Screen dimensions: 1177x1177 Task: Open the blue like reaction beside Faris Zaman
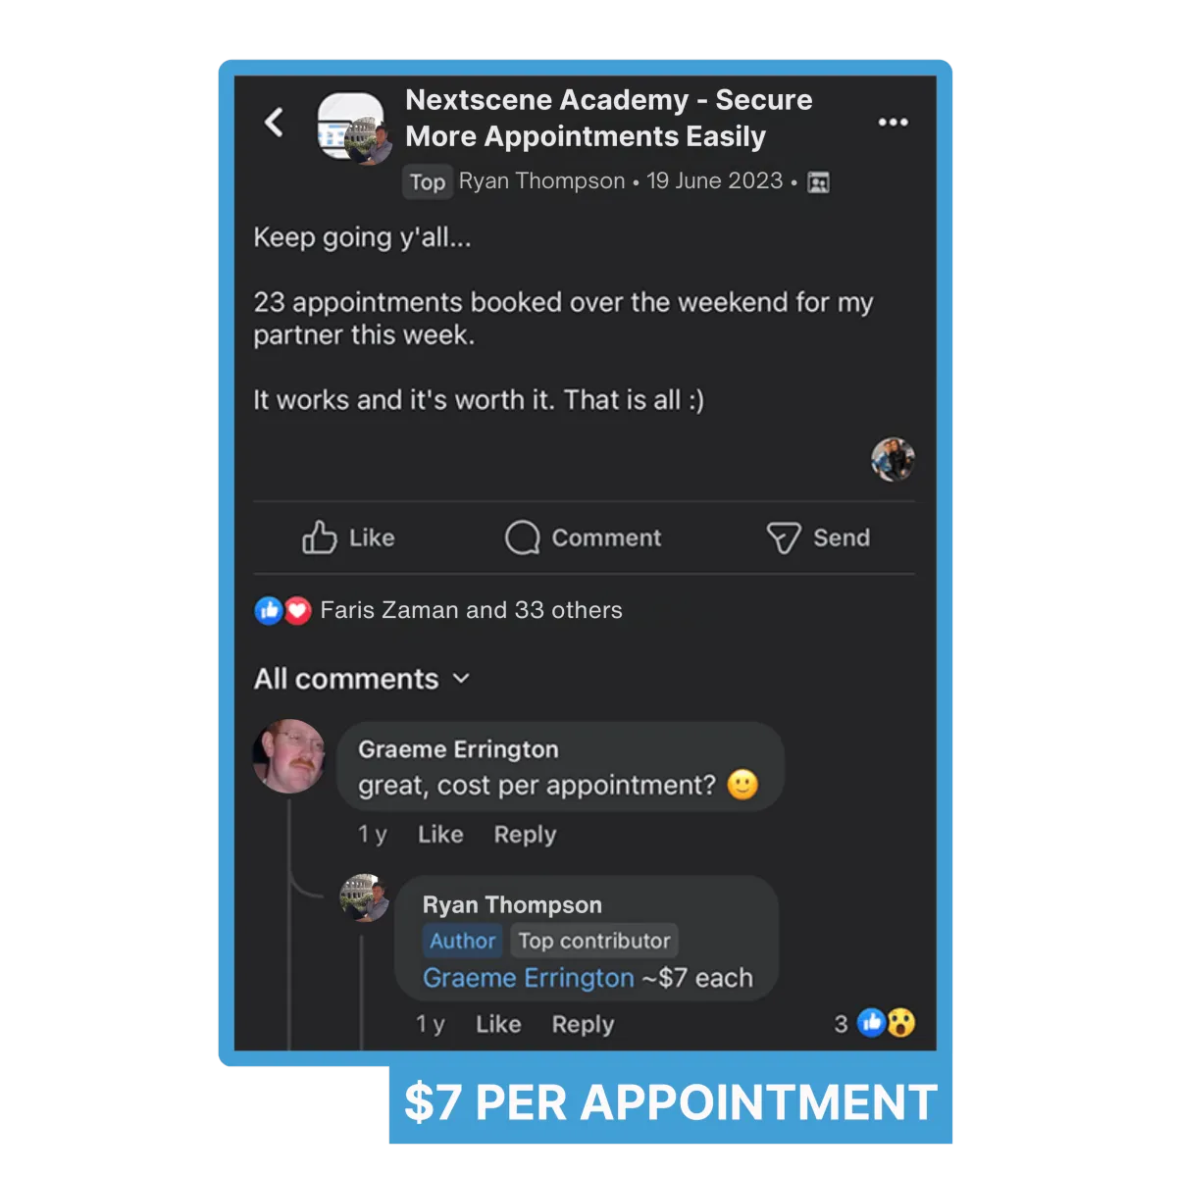click(x=269, y=610)
